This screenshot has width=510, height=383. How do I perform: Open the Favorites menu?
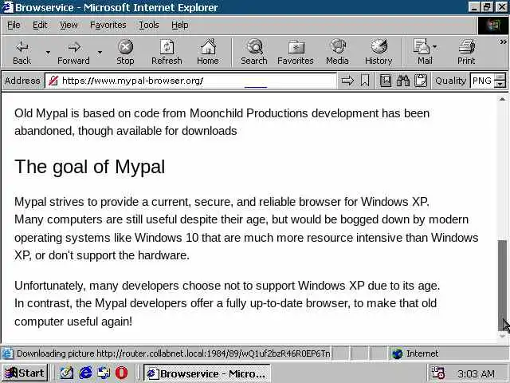(108, 25)
